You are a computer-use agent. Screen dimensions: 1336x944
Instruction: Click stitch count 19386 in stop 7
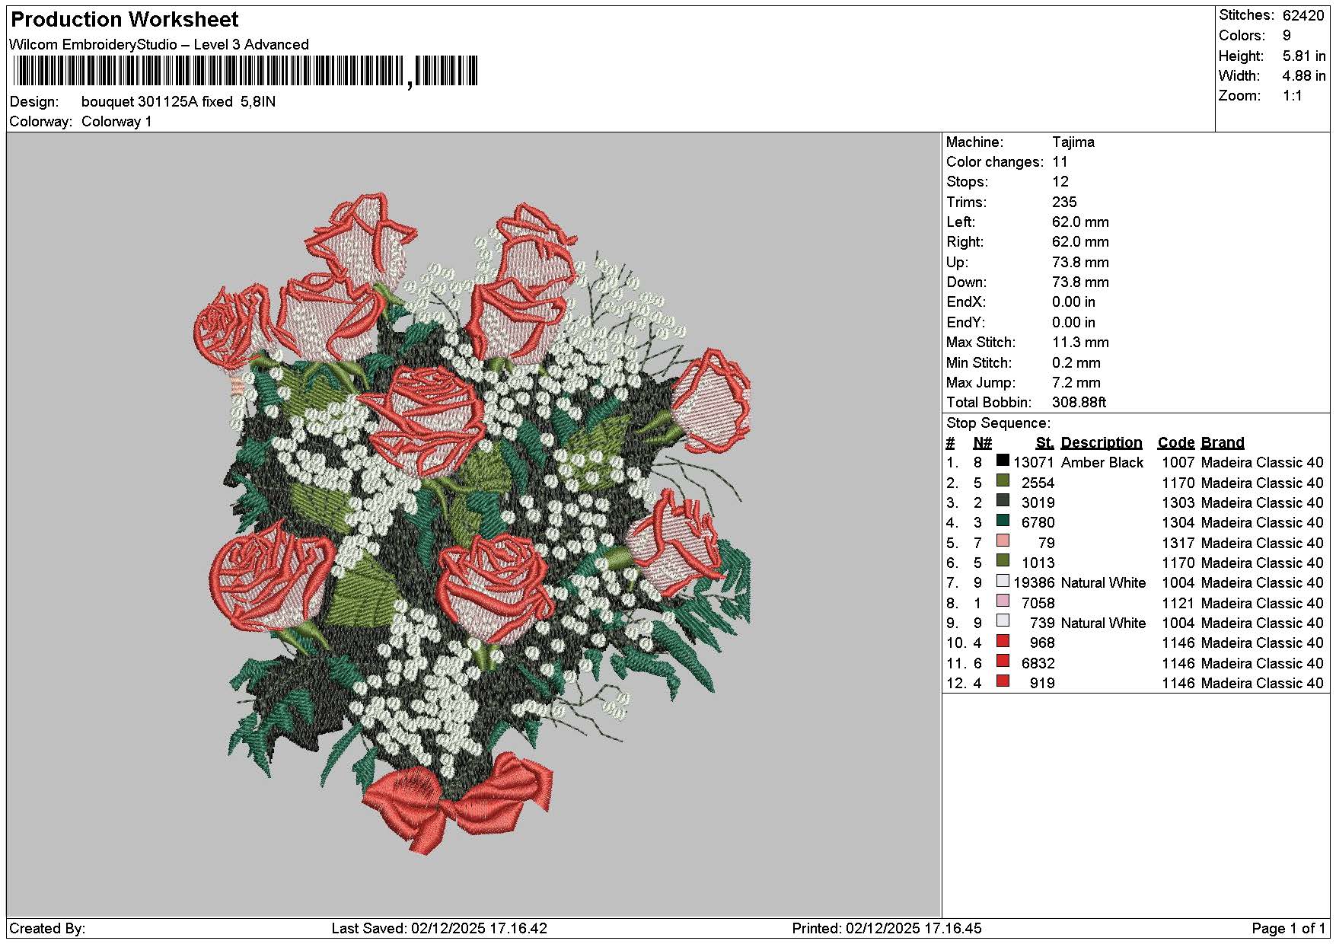click(1034, 583)
